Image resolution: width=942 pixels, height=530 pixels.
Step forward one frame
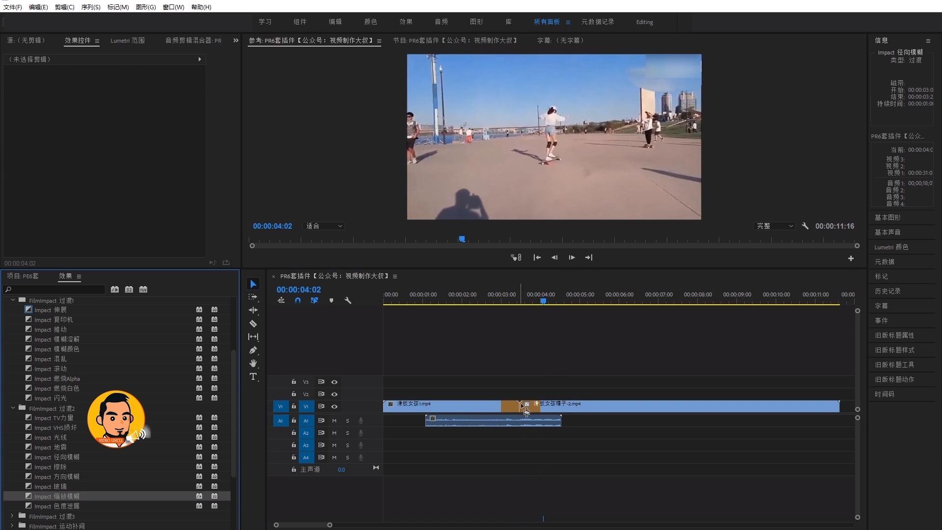click(x=572, y=257)
